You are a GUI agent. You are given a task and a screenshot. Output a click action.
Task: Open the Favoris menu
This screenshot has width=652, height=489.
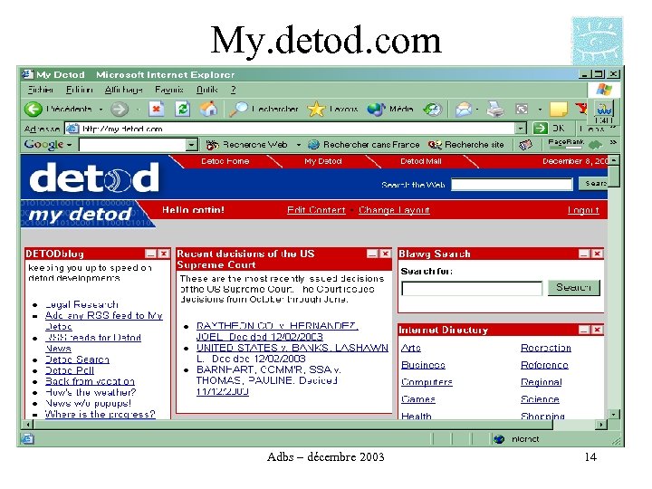coord(168,90)
